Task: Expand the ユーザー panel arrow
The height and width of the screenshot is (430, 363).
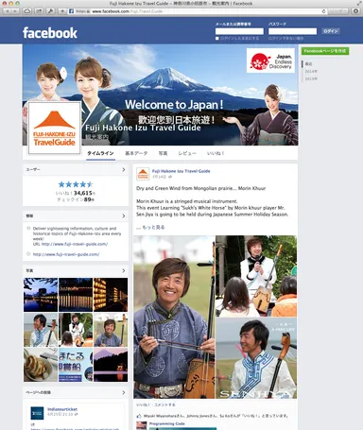Action: (124, 170)
